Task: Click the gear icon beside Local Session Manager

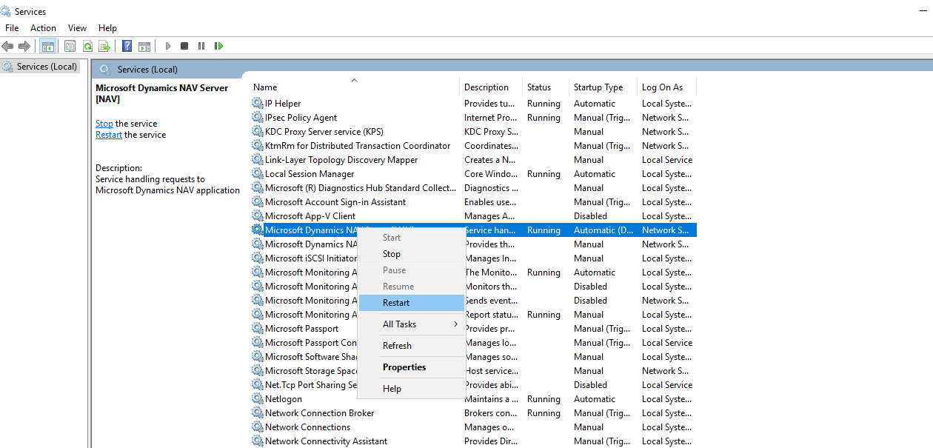Action: [x=258, y=174]
